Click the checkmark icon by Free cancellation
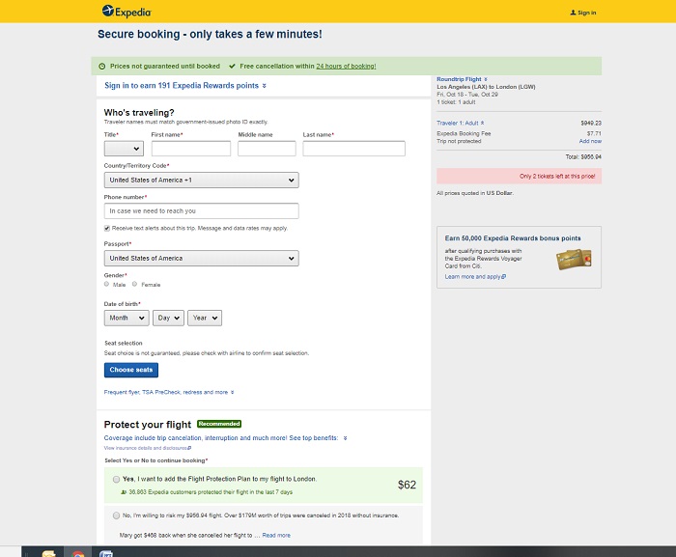676x557 pixels. tap(233, 67)
